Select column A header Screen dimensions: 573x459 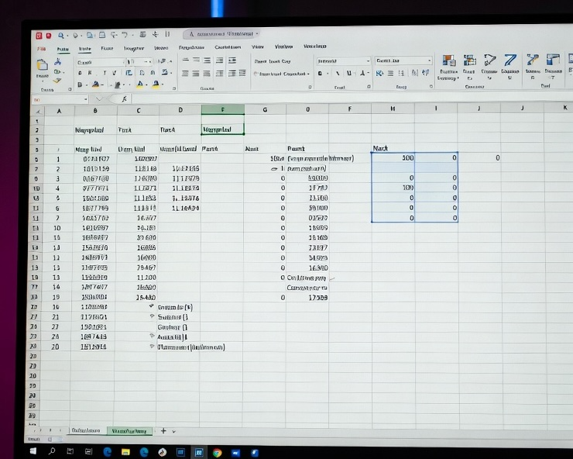coord(59,111)
